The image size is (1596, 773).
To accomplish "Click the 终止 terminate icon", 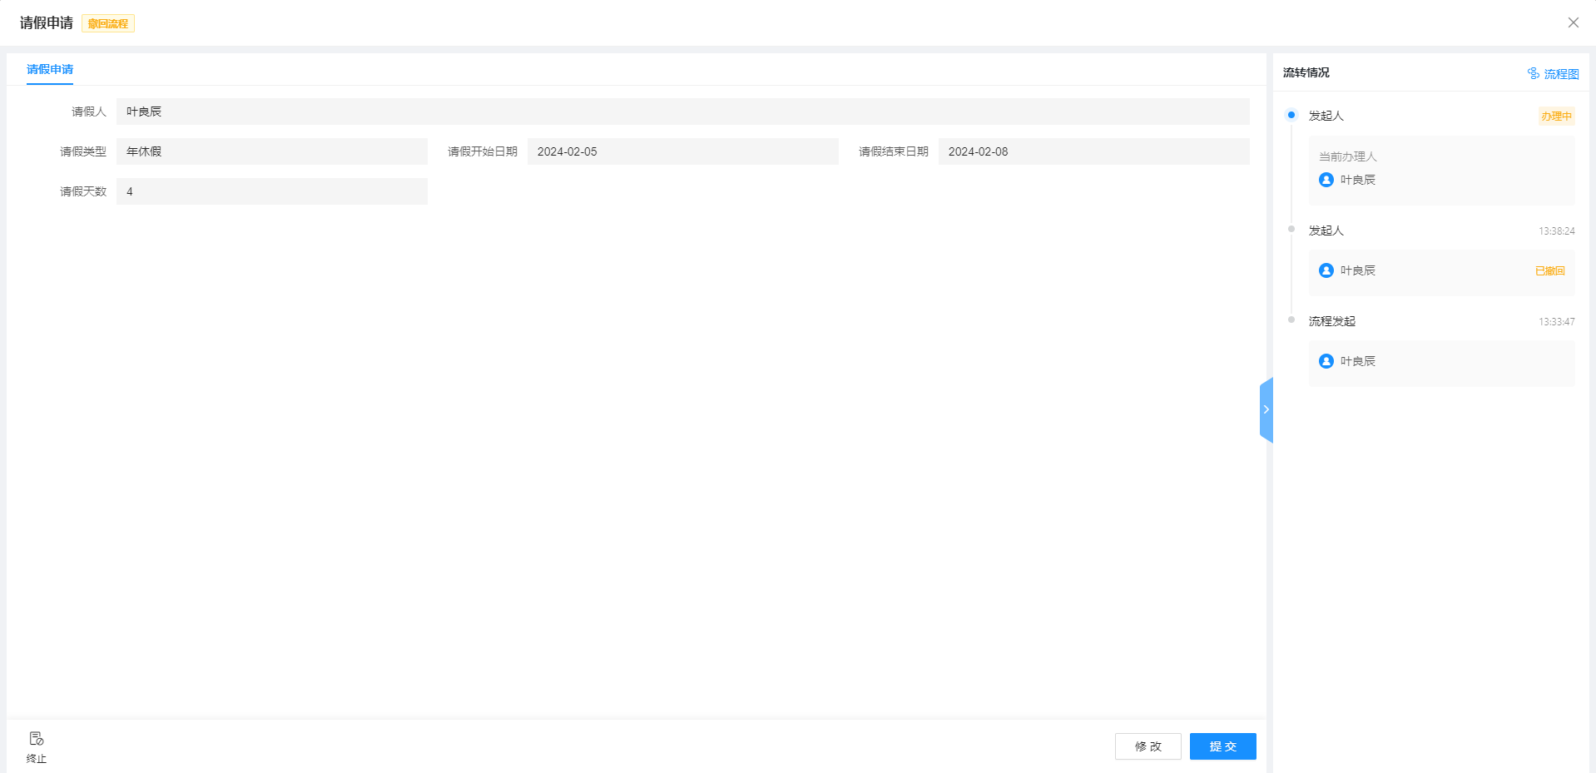I will pos(36,739).
